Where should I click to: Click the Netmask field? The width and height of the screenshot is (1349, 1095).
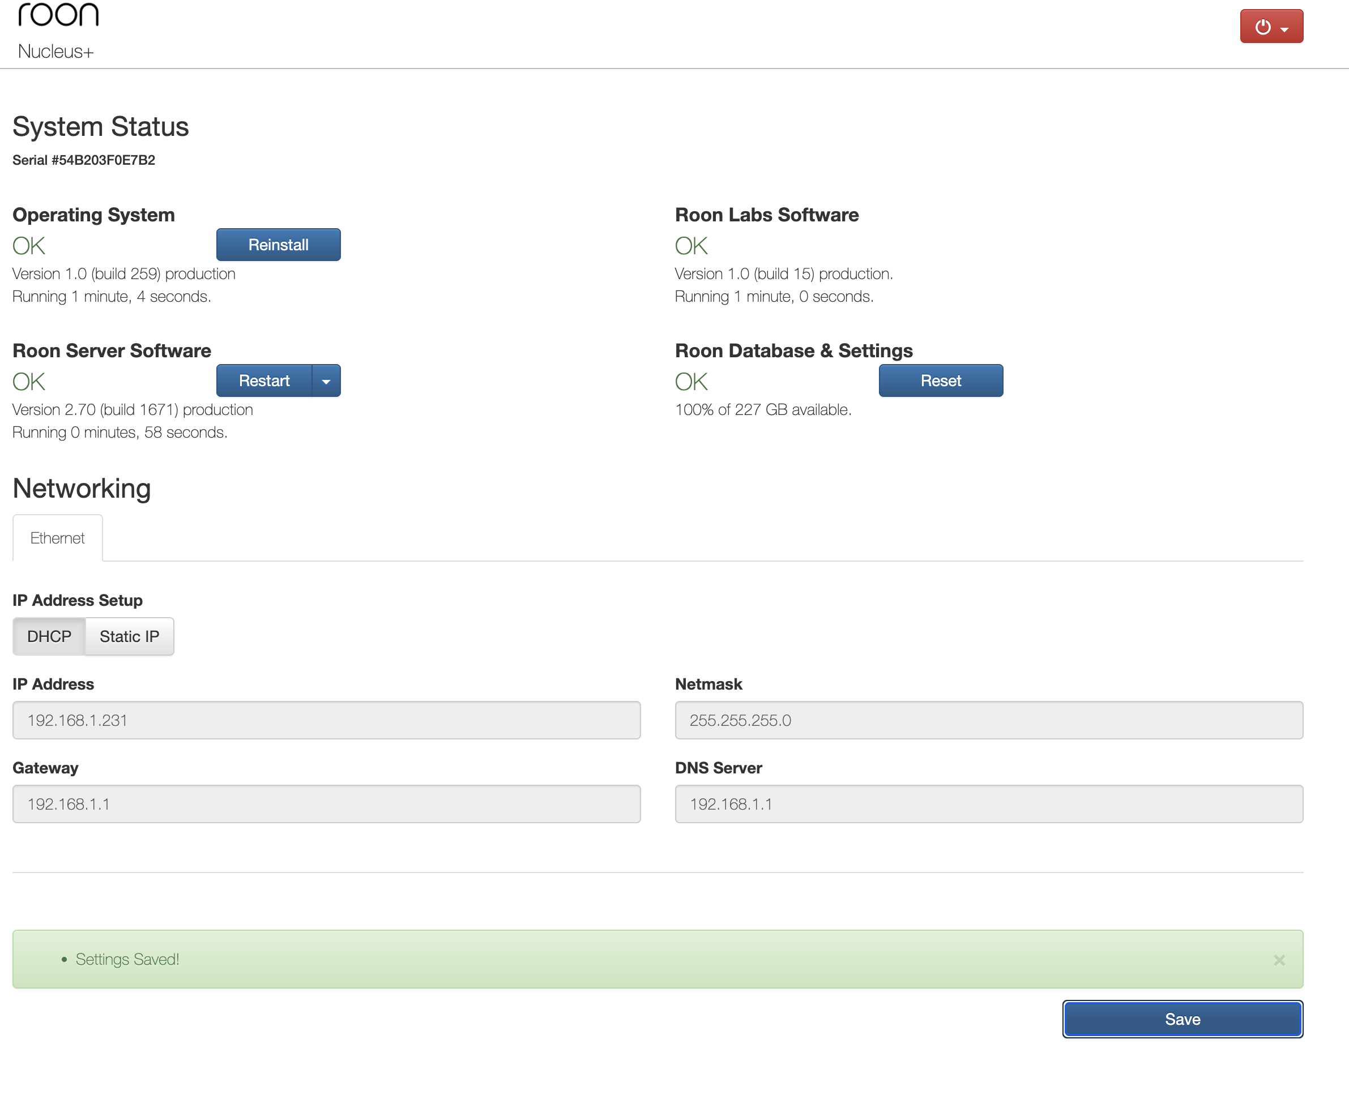(989, 720)
